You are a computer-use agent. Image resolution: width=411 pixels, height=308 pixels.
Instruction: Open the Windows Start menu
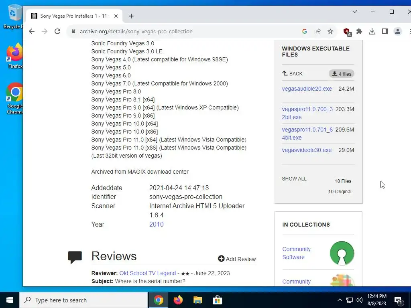click(10, 300)
